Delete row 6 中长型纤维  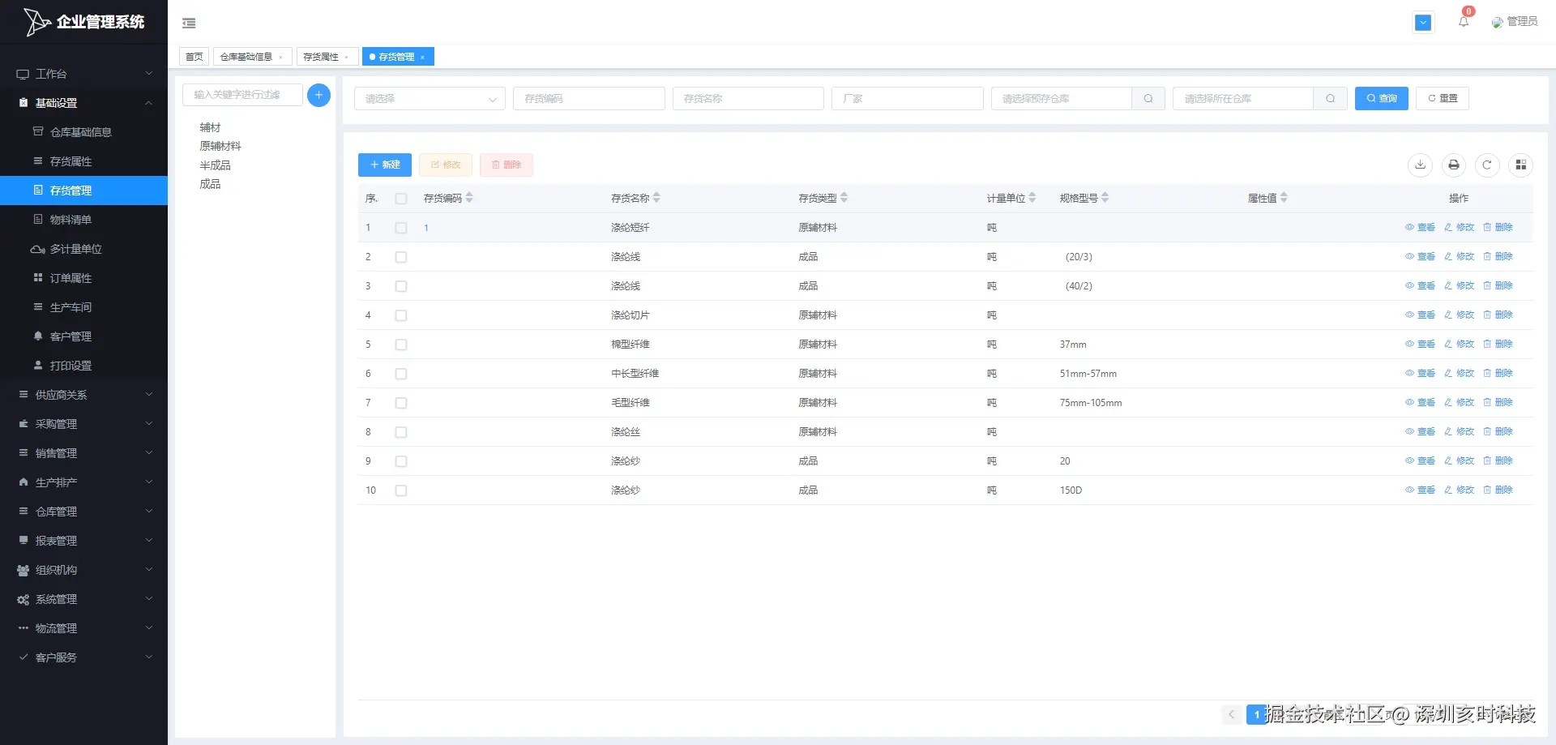coord(1498,374)
